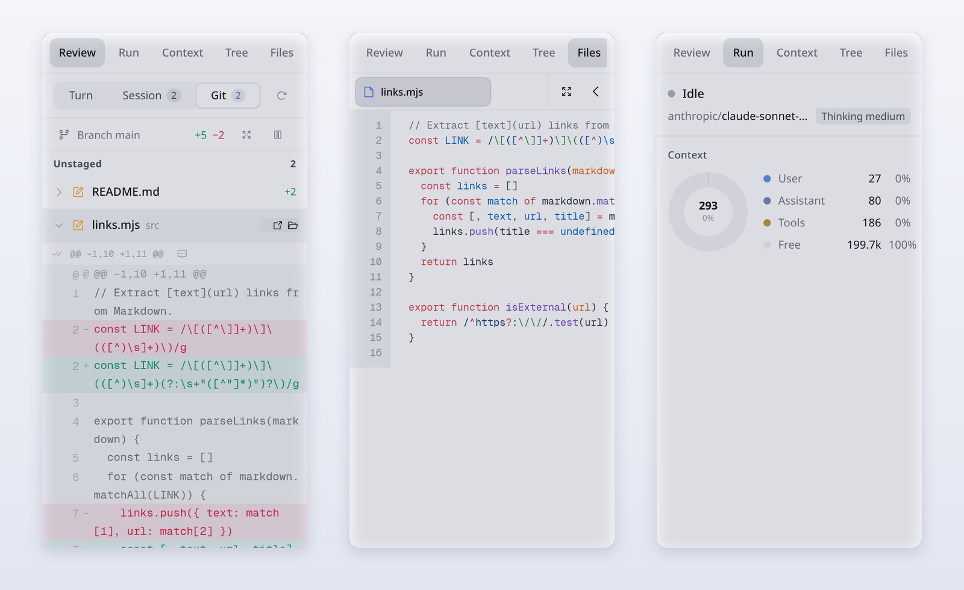Expand diff view in the Branch main row

[x=246, y=135]
